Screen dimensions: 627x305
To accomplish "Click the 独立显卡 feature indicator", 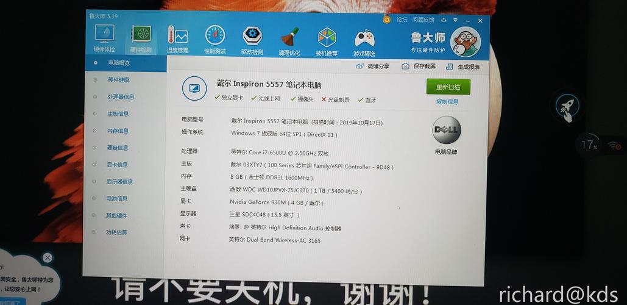I will point(228,97).
